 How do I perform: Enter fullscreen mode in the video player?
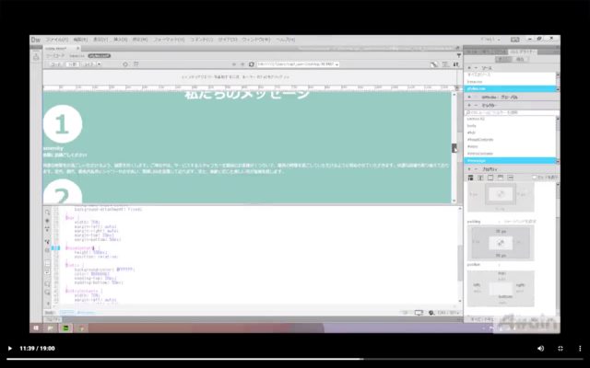pos(560,349)
